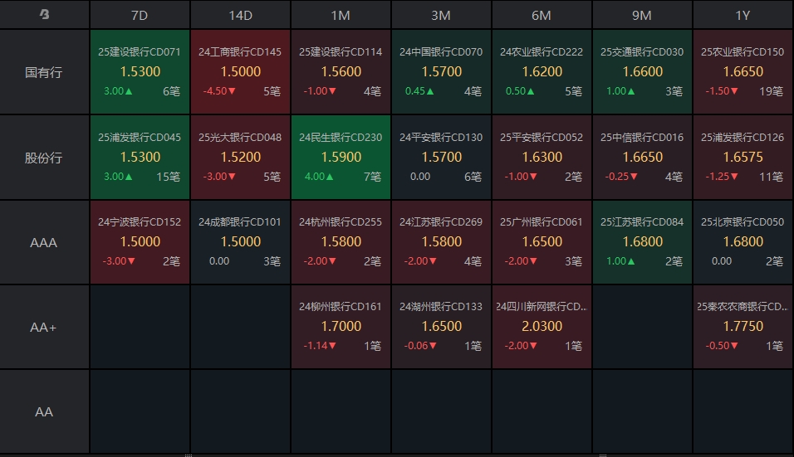Select the 14D tenor column header

tap(241, 15)
